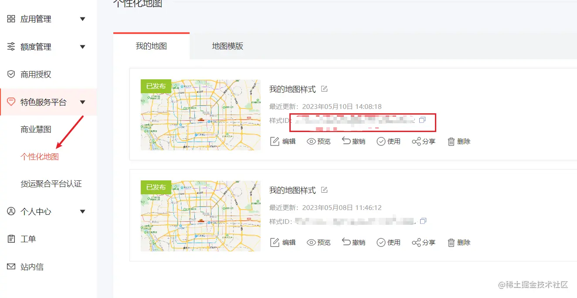Image resolution: width=577 pixels, height=298 pixels.
Task: Select 个性化地图 in the sidebar
Action: (40, 157)
